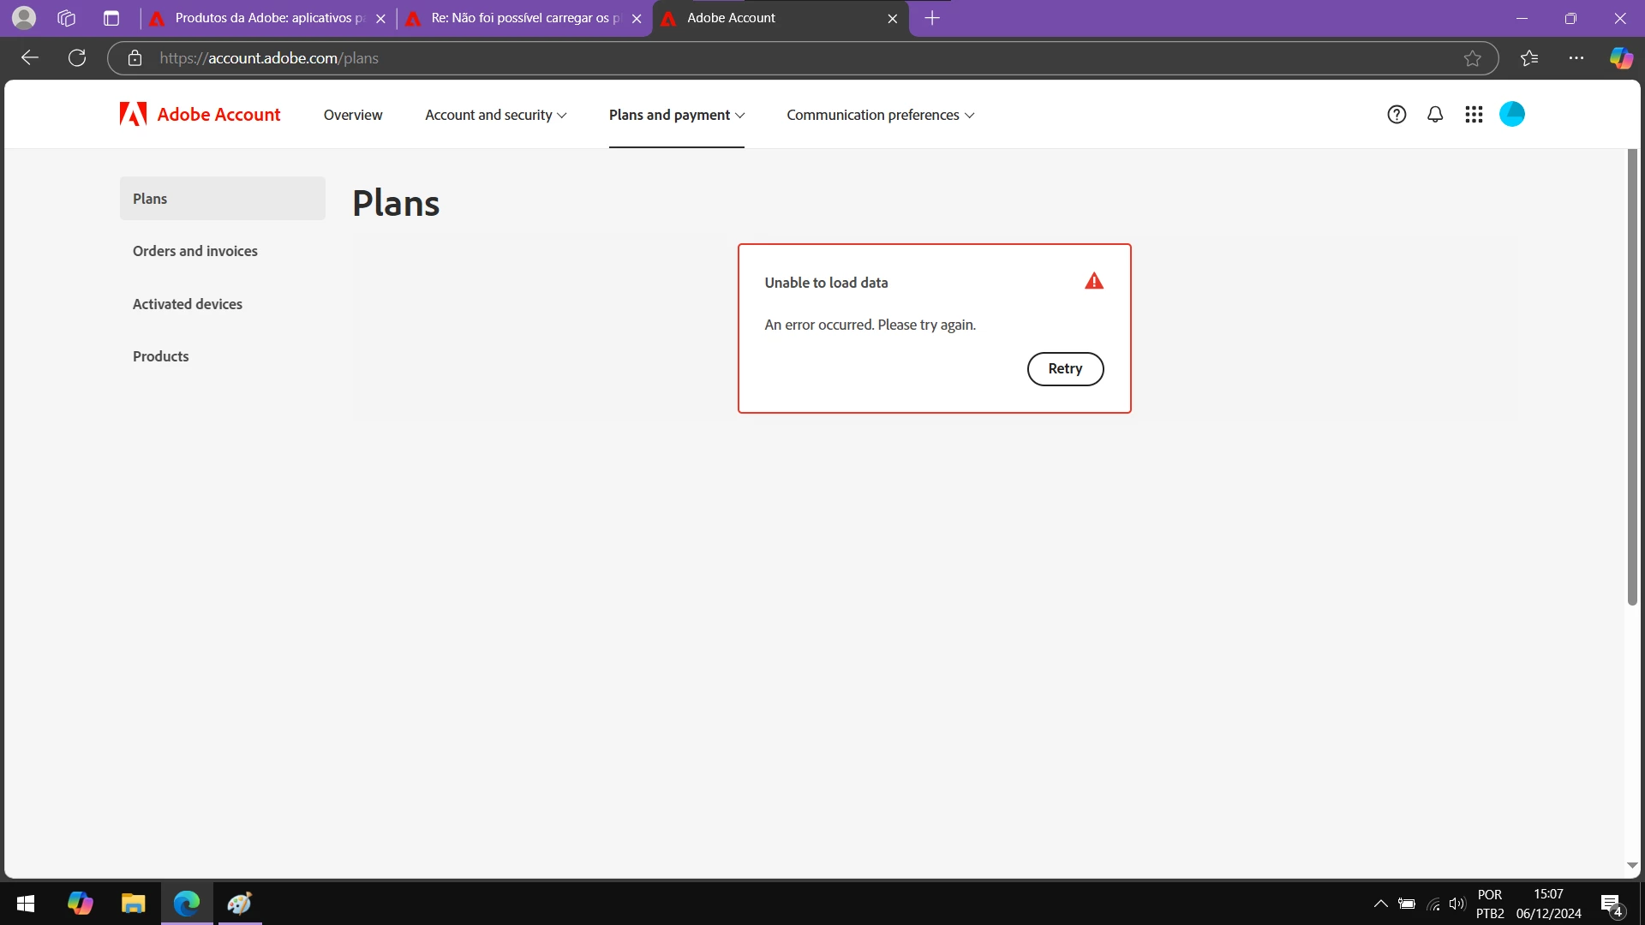Image resolution: width=1645 pixels, height=925 pixels.
Task: Click the red warning triangle icon
Action: (x=1094, y=281)
